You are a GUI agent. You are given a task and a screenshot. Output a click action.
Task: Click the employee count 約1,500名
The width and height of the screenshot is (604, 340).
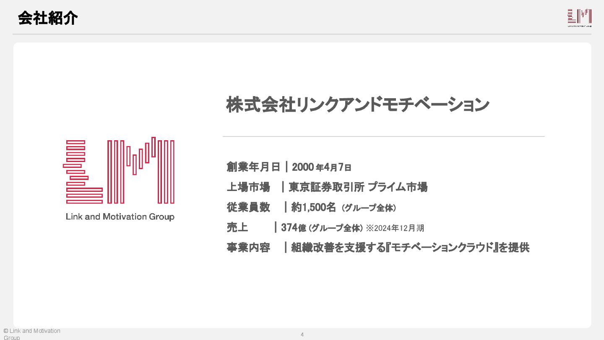313,207
